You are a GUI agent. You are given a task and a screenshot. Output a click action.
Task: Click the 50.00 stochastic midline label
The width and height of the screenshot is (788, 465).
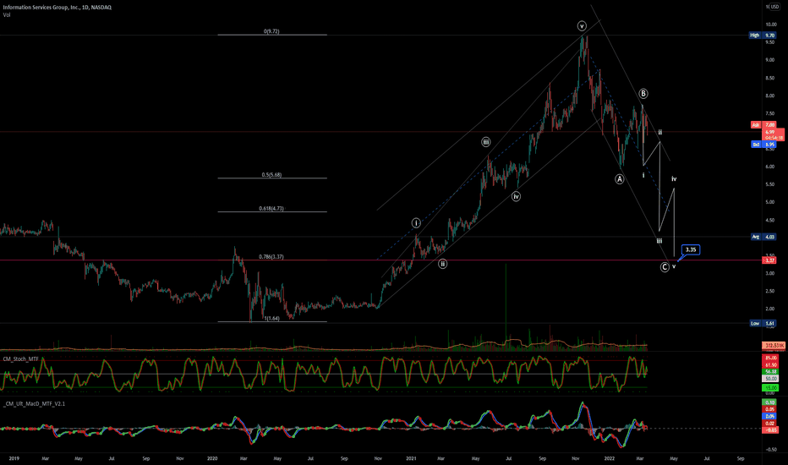pyautogui.click(x=770, y=378)
